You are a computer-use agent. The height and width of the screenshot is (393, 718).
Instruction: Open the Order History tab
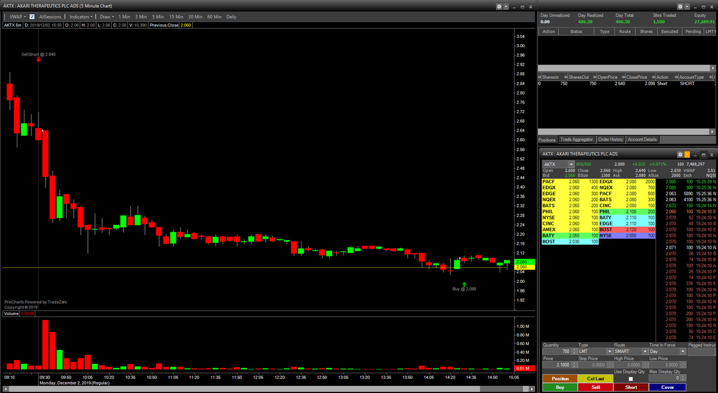click(x=611, y=139)
